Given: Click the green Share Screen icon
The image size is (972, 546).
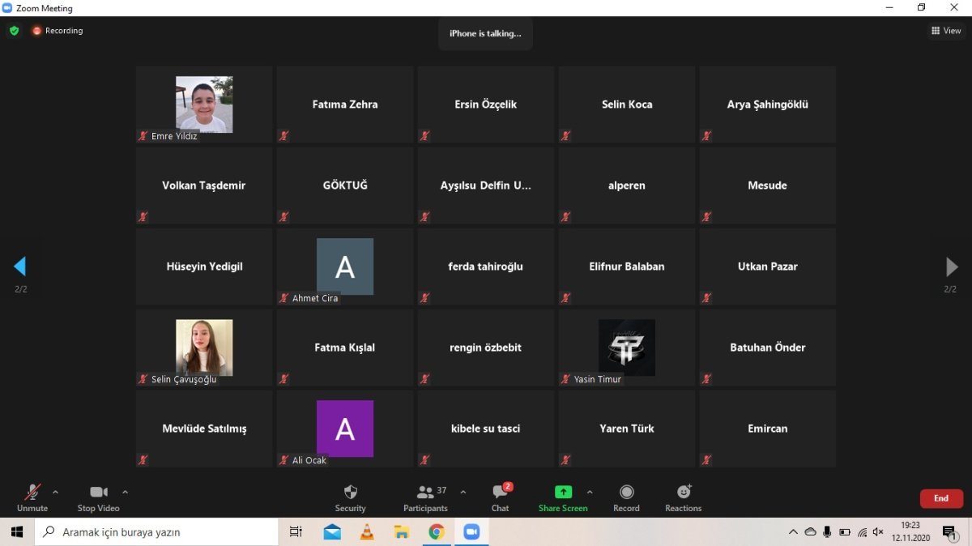Looking at the screenshot, I should 563,493.
